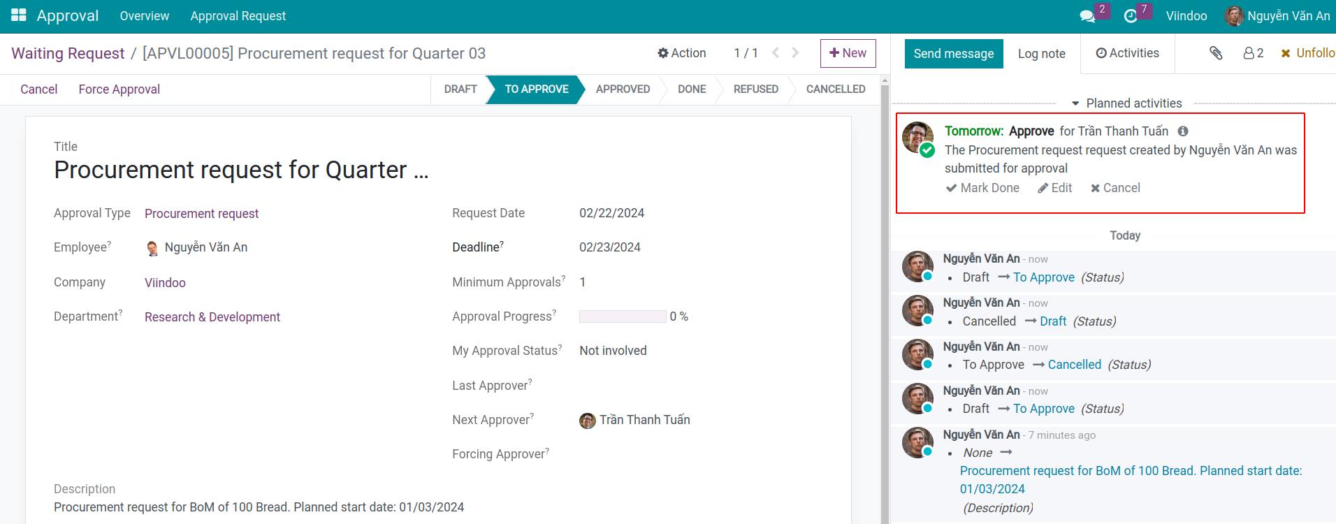
Task: Click the Cancelled → Draft log entry
Action: [1039, 321]
